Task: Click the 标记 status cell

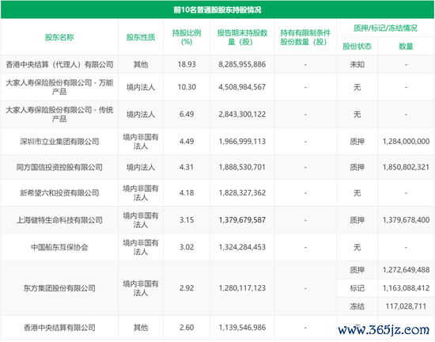Action: pyautogui.click(x=357, y=288)
